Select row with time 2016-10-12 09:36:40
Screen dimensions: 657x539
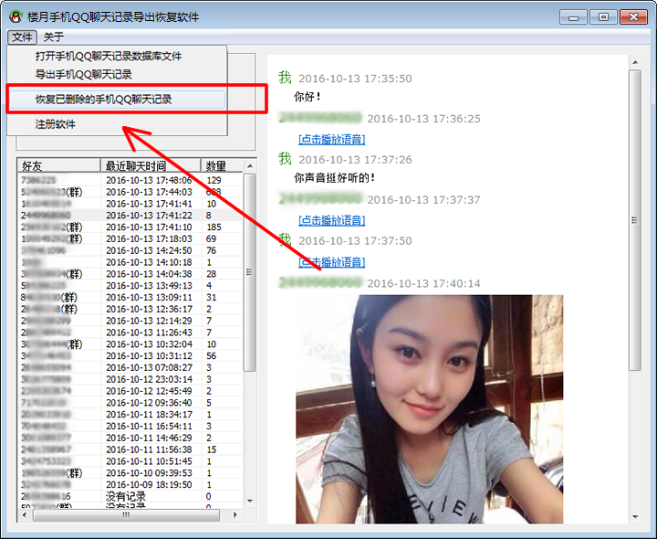(130, 403)
